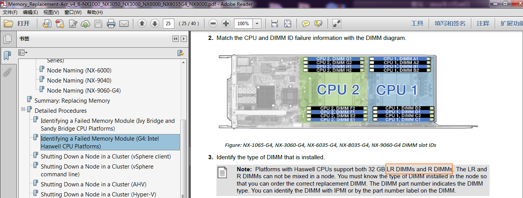Click text 'Identify the type of DIMM'
523x198 pixels.
click(x=270, y=157)
